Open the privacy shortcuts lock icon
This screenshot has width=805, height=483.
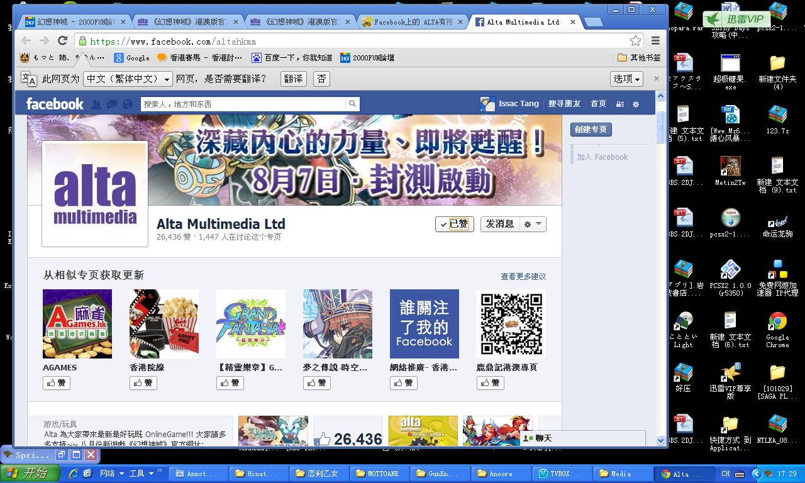coord(620,104)
